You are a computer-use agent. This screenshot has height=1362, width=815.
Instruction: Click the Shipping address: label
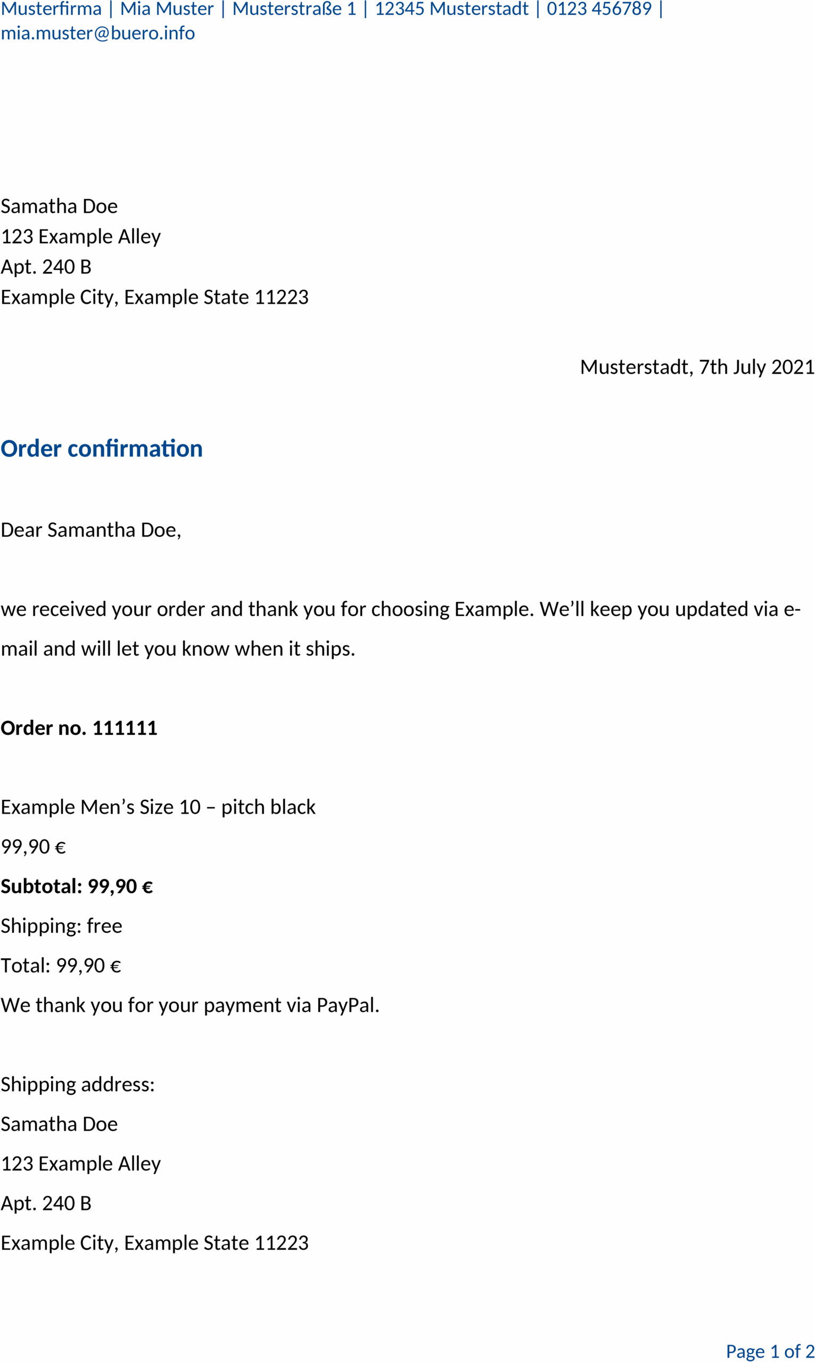pos(77,1085)
